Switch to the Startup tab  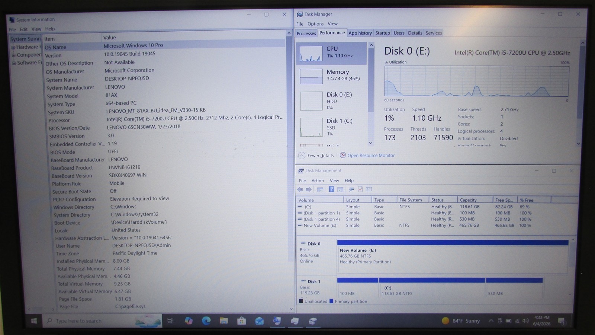tap(383, 33)
